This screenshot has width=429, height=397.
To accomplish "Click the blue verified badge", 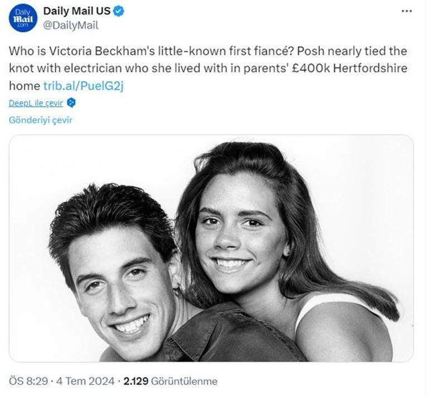I will pyautogui.click(x=119, y=11).
